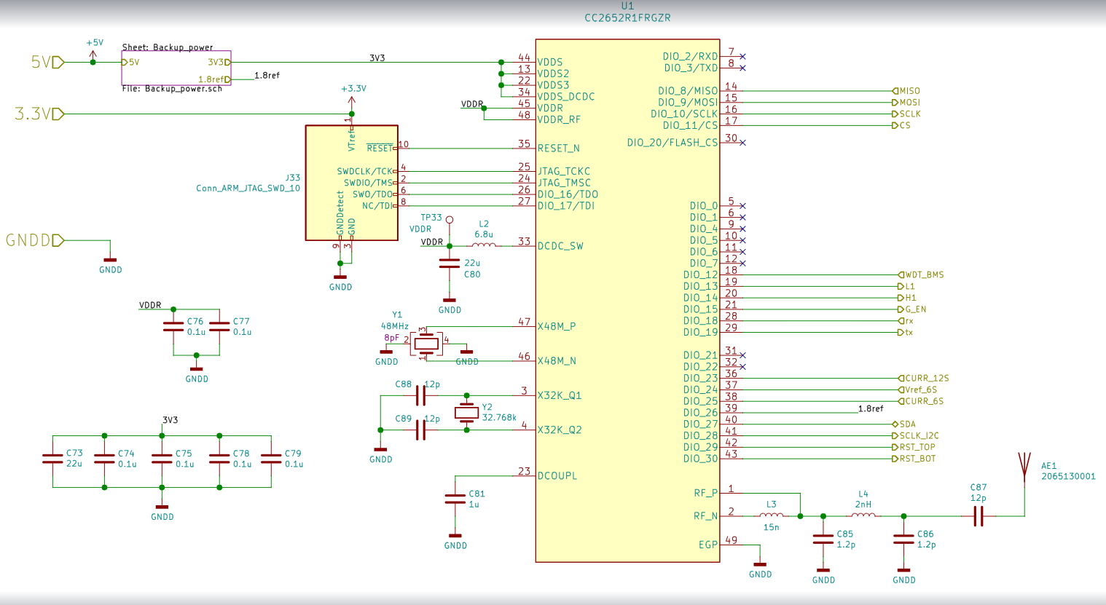The height and width of the screenshot is (605, 1106).
Task: Select the X32K_Q1 pin name
Action: click(560, 395)
